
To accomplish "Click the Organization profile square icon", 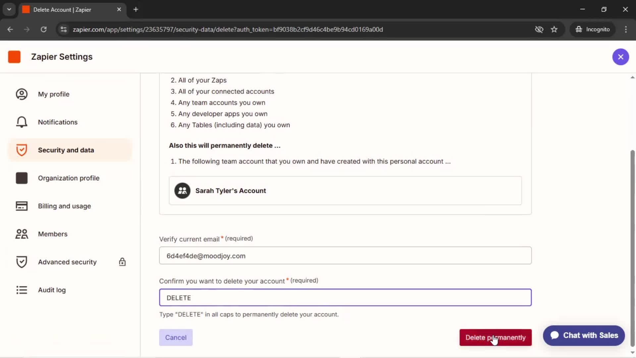I will click(22, 178).
